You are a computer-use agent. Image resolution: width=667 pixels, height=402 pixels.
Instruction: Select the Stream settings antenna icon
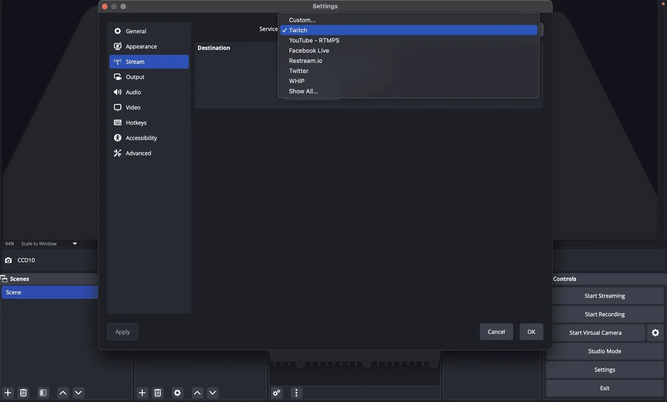pyautogui.click(x=118, y=62)
